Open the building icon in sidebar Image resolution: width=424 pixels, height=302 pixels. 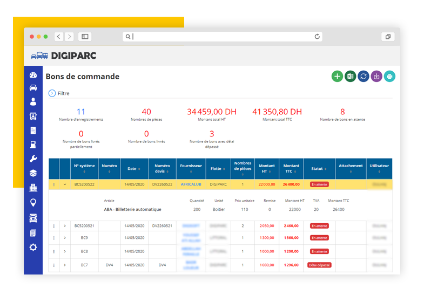click(x=33, y=188)
